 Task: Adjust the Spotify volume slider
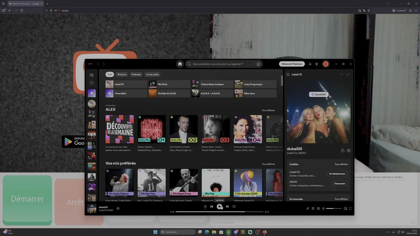(x=334, y=208)
